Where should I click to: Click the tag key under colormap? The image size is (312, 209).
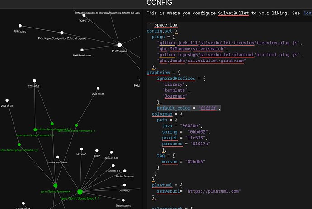point(161,156)
